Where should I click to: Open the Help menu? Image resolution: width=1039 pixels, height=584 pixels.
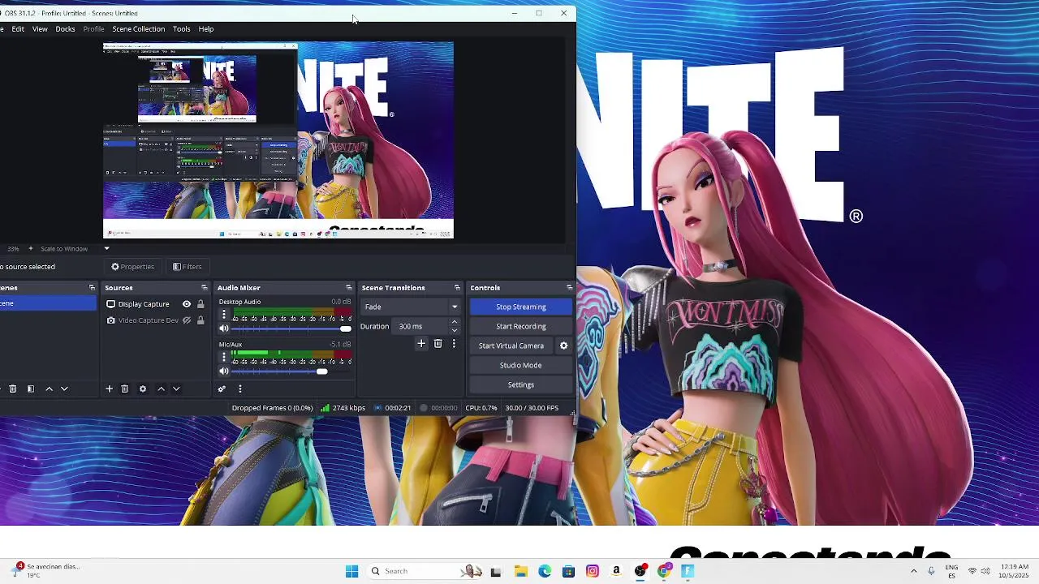coord(206,29)
